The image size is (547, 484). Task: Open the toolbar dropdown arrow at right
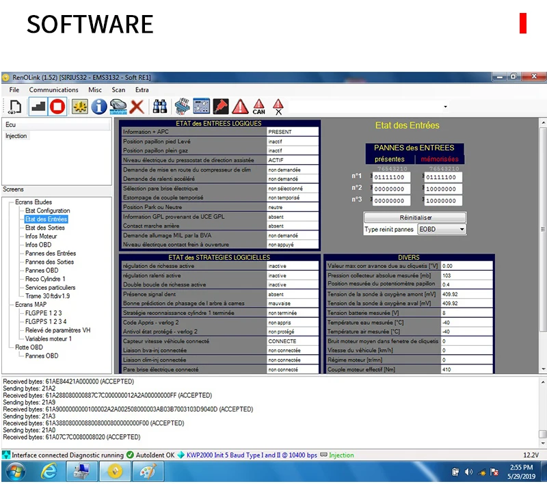(x=446, y=107)
